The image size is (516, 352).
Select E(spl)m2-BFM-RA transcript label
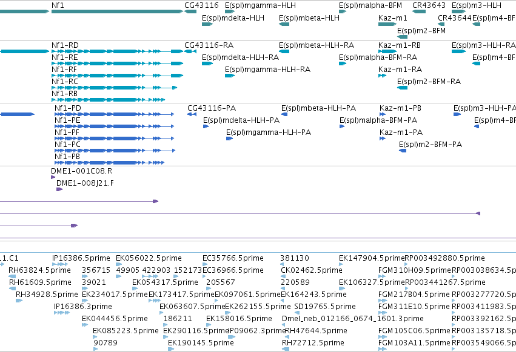429,82
